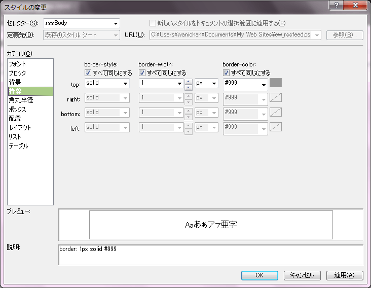Decrease top border-width with down spinner
371x288 pixels.
[189, 87]
